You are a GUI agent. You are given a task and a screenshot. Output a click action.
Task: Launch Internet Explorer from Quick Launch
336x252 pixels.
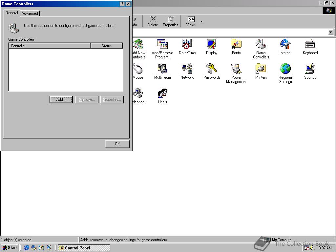(26, 248)
